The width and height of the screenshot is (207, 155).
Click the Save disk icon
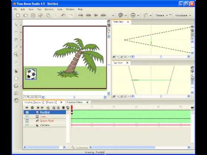(33, 15)
